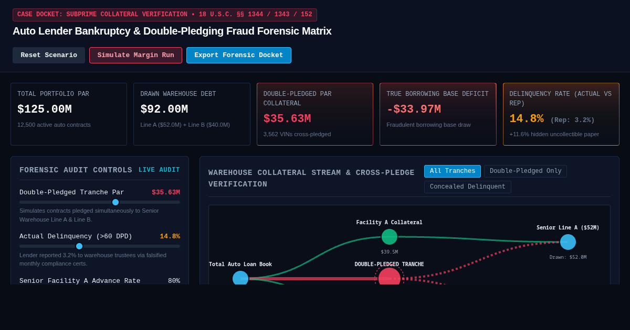Switch to All Tranches filter
Screen dimensions: 630x330
click(x=453, y=171)
